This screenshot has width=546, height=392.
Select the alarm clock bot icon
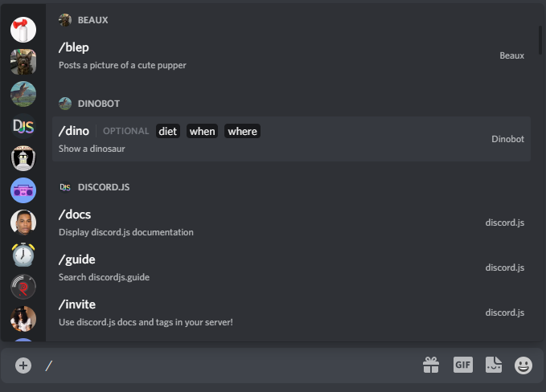23,255
